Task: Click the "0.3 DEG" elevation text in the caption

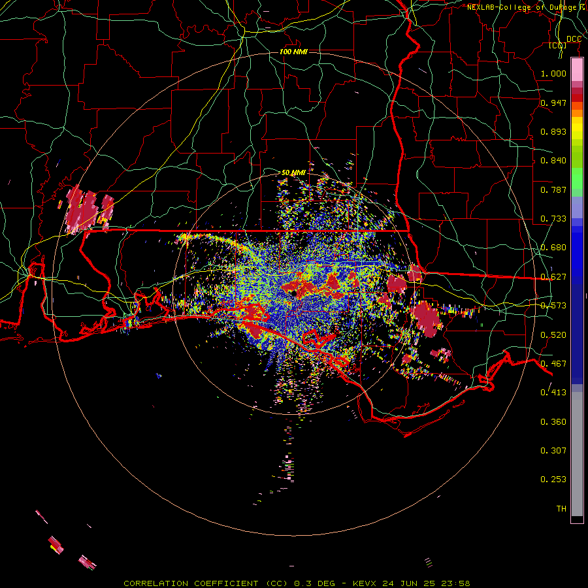Action: coord(314,583)
